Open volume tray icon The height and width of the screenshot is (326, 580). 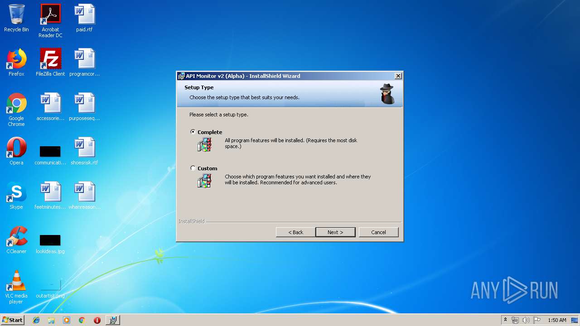point(526,320)
